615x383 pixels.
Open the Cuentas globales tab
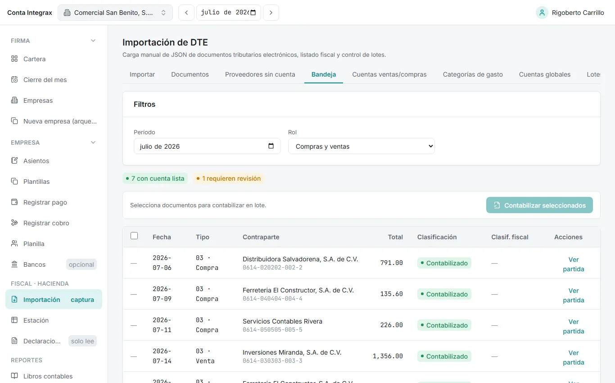tap(545, 74)
